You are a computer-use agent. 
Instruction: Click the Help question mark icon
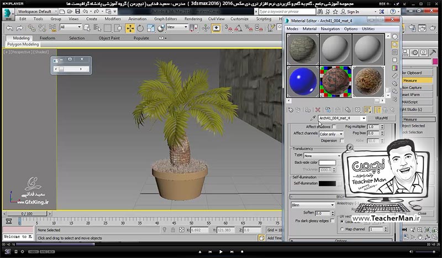393,12
